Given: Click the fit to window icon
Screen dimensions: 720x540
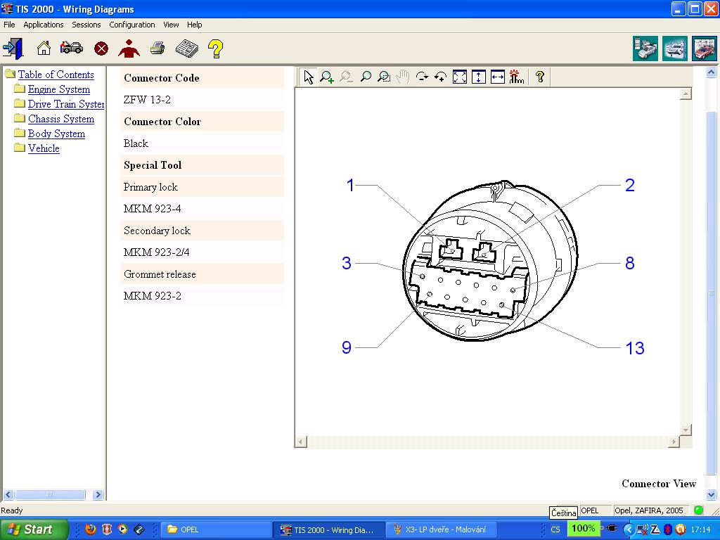Looking at the screenshot, I should (x=460, y=77).
